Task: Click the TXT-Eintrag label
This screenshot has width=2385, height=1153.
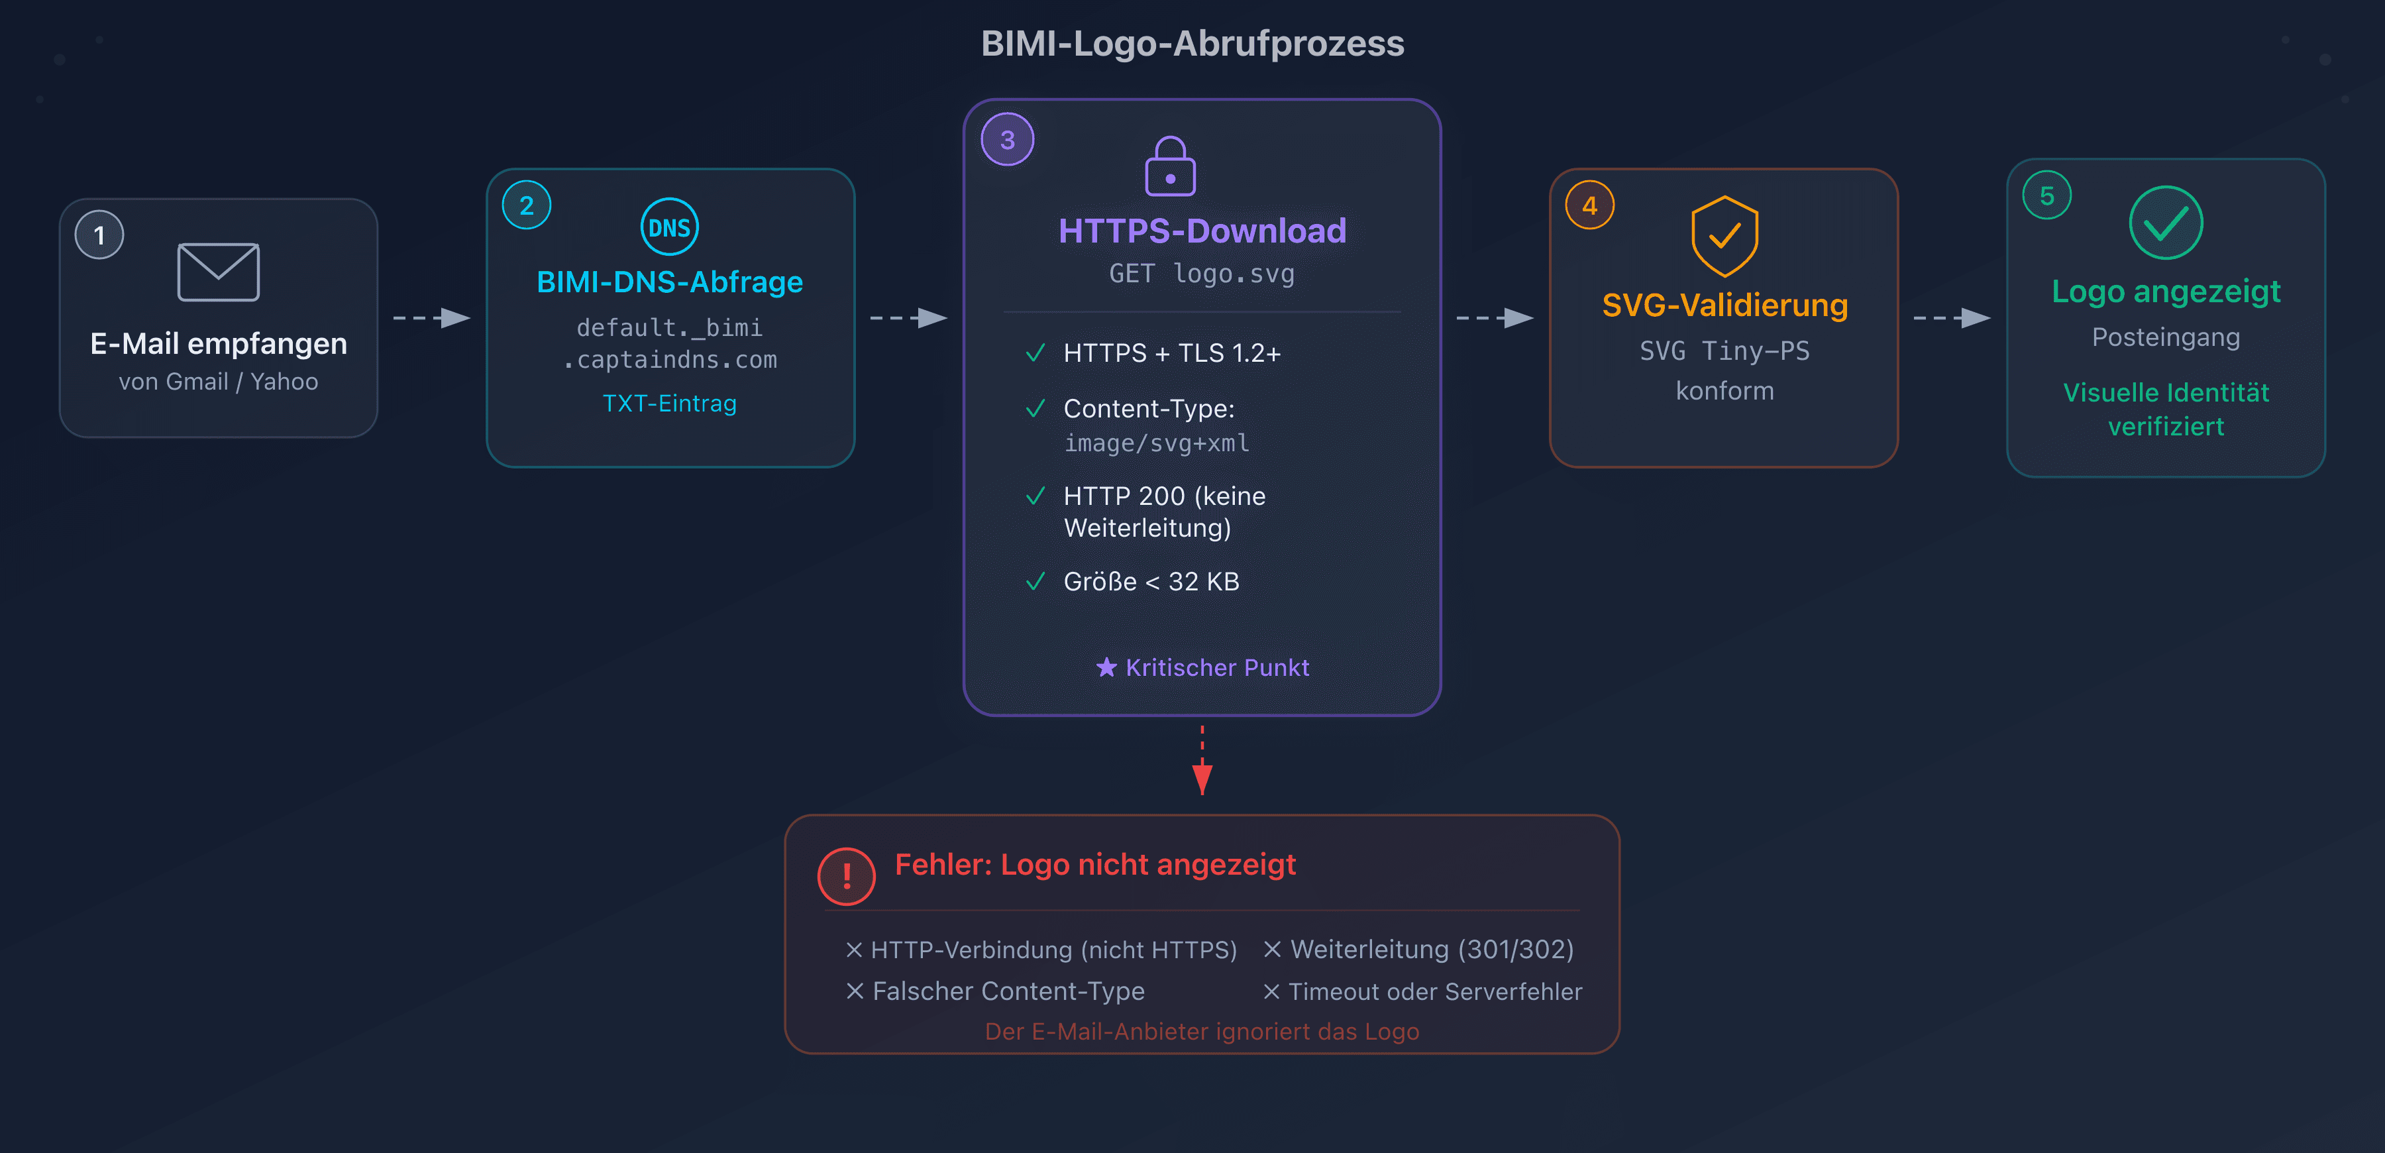Action: [x=669, y=404]
